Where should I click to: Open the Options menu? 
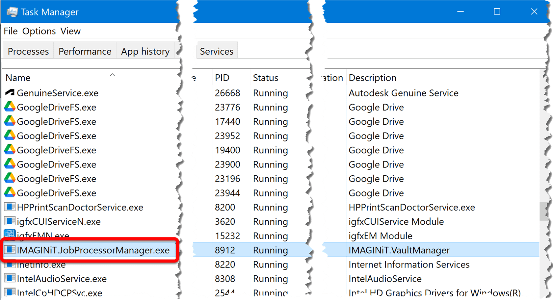pyautogui.click(x=39, y=31)
